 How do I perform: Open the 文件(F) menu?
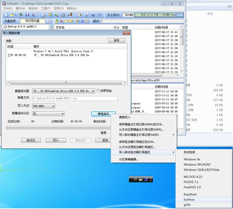(x=8, y=8)
